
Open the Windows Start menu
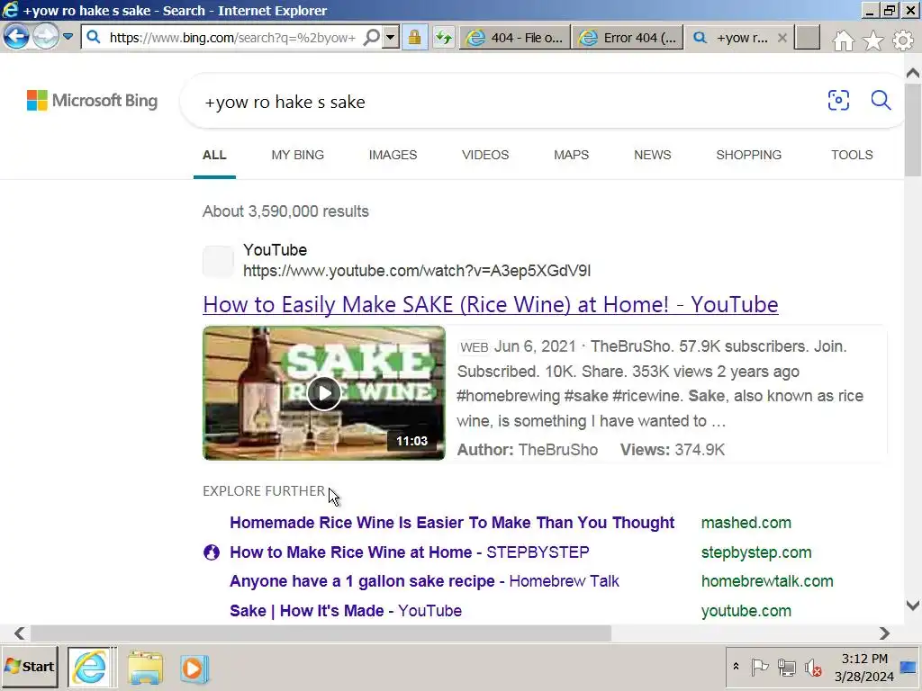tap(30, 667)
